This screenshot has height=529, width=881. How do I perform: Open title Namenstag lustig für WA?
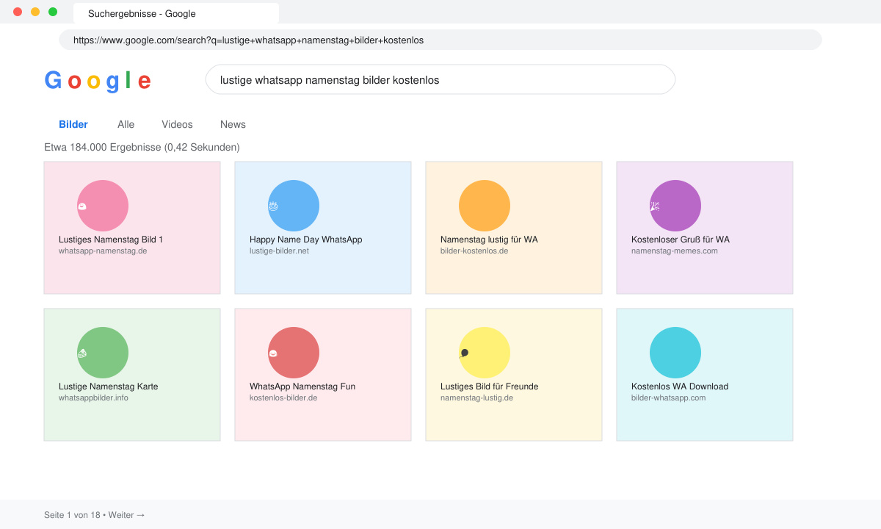tap(489, 240)
